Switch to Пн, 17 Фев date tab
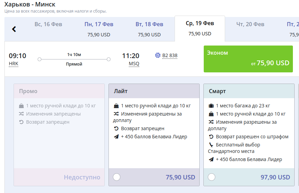Viewport: 299px width, 193px height. [x=99, y=29]
